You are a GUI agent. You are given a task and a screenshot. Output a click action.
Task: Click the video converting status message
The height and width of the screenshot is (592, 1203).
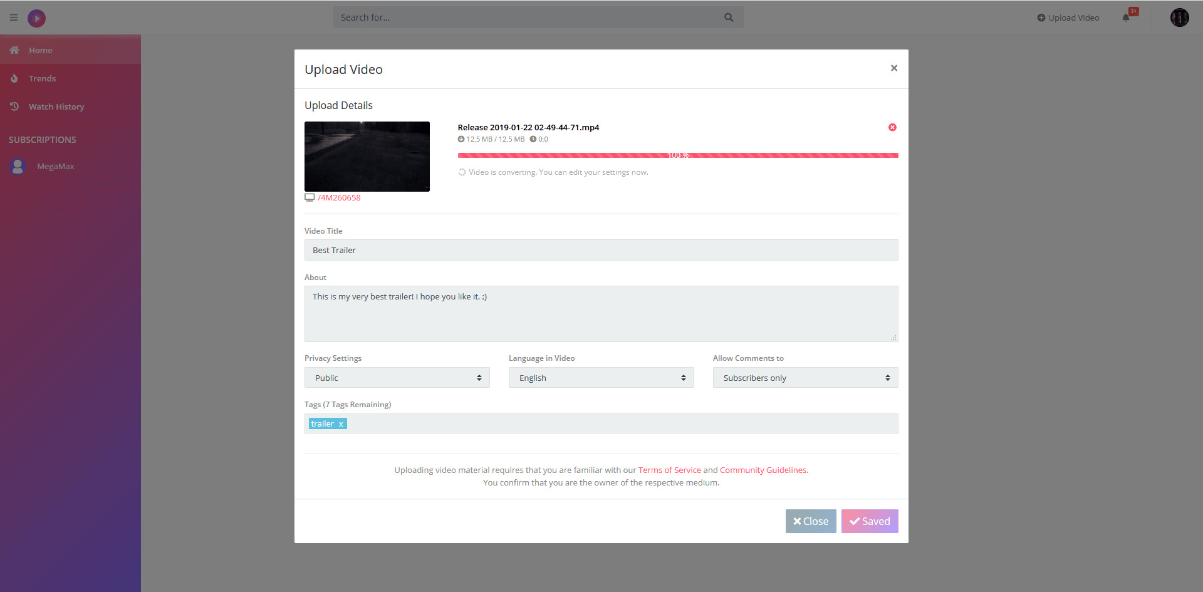pyautogui.click(x=558, y=172)
